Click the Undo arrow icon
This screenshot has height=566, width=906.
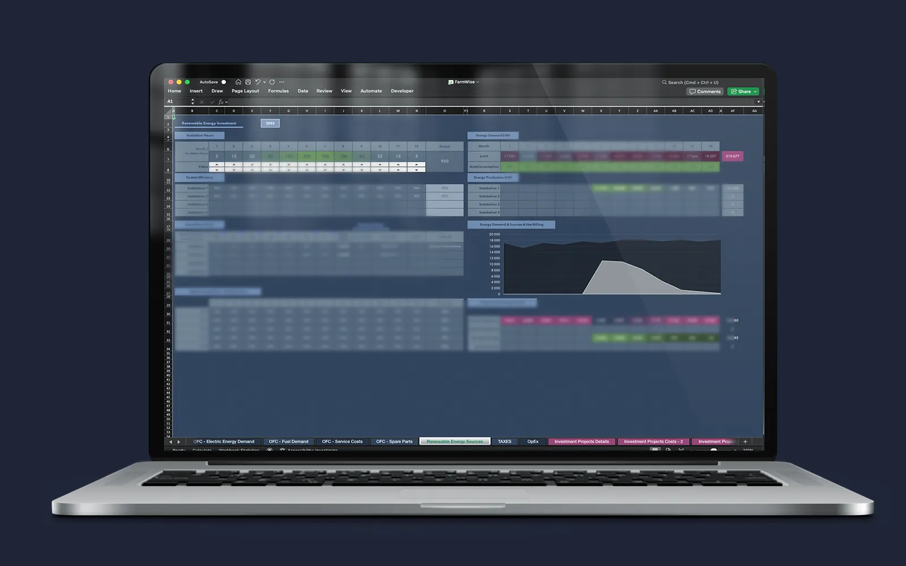[x=258, y=82]
